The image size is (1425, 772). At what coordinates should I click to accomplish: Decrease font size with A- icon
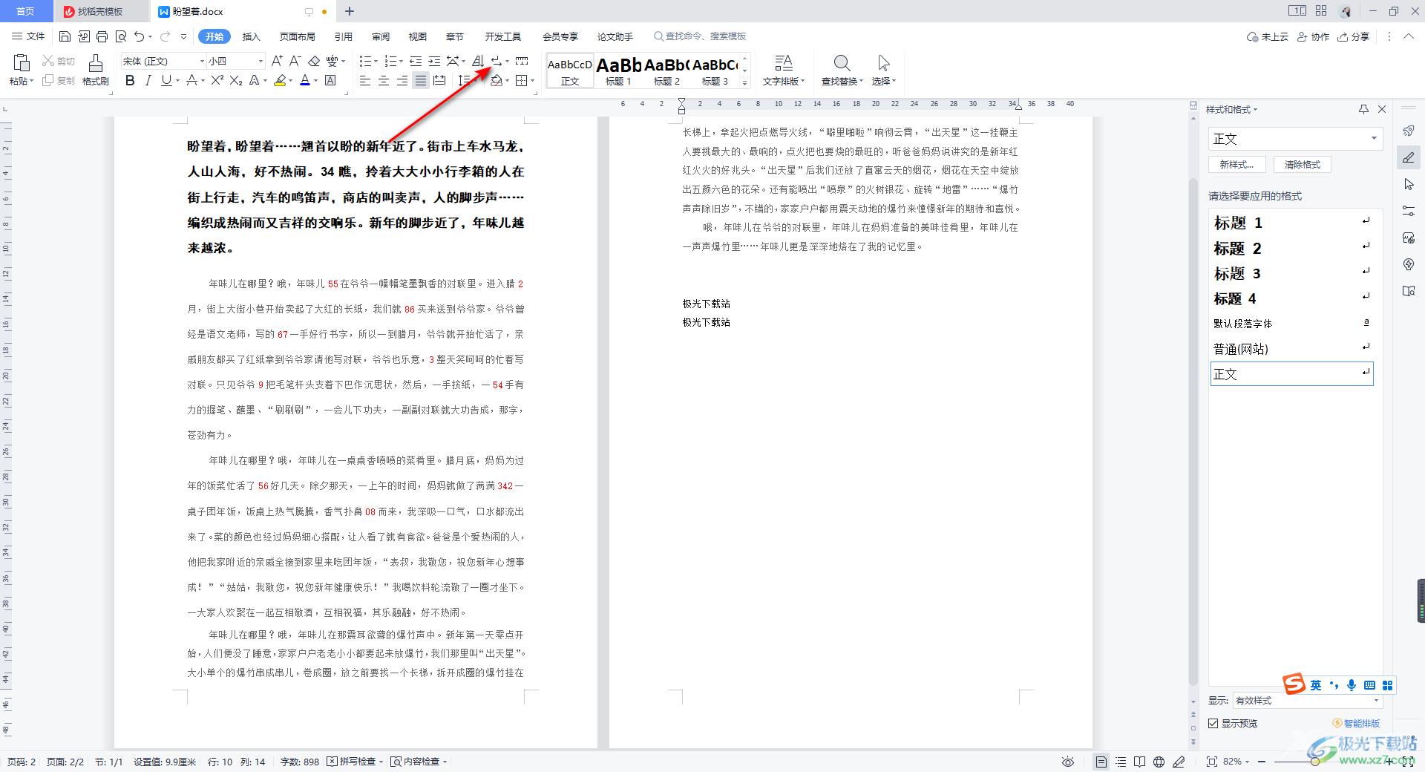click(x=295, y=61)
